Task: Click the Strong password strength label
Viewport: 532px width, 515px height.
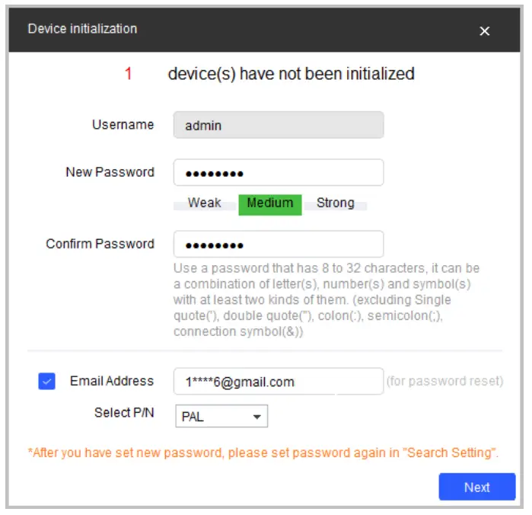Action: tap(335, 203)
